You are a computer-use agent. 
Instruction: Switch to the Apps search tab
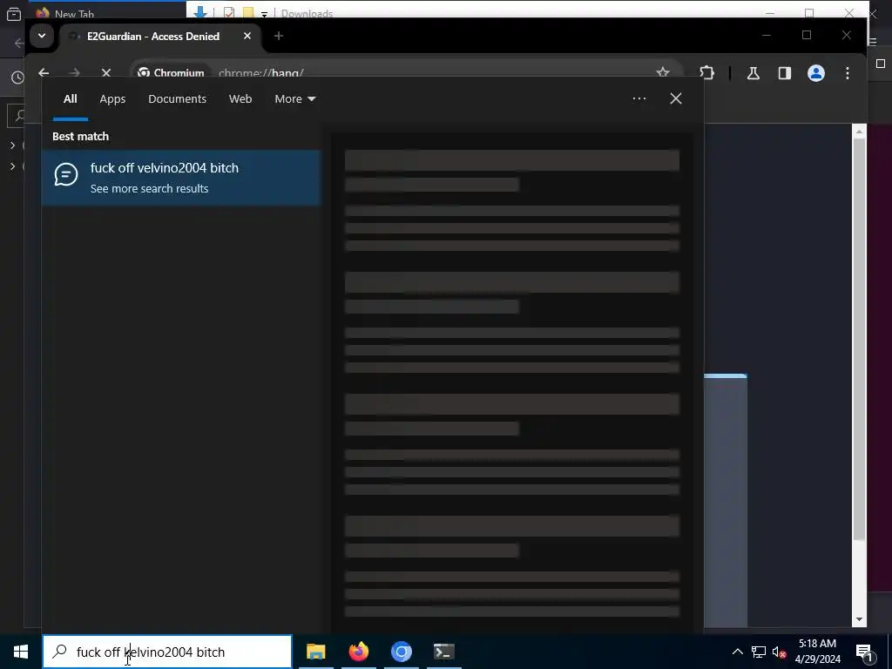point(112,99)
